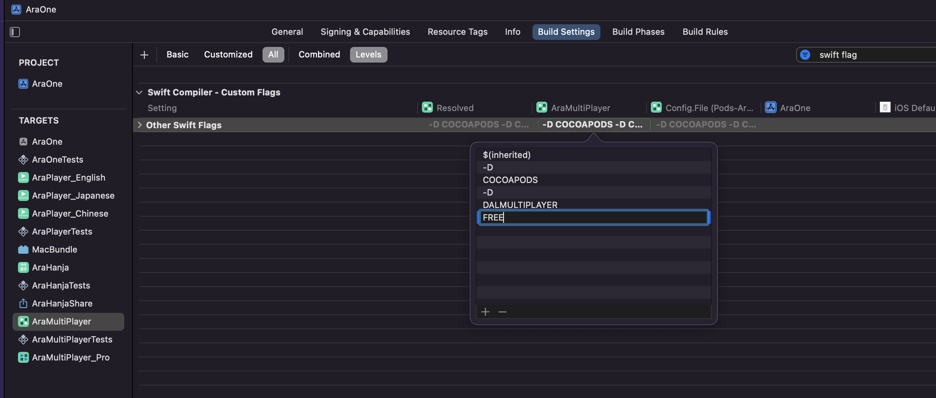The height and width of the screenshot is (398, 936).
Task: Click the Resolved column icon
Action: point(427,107)
